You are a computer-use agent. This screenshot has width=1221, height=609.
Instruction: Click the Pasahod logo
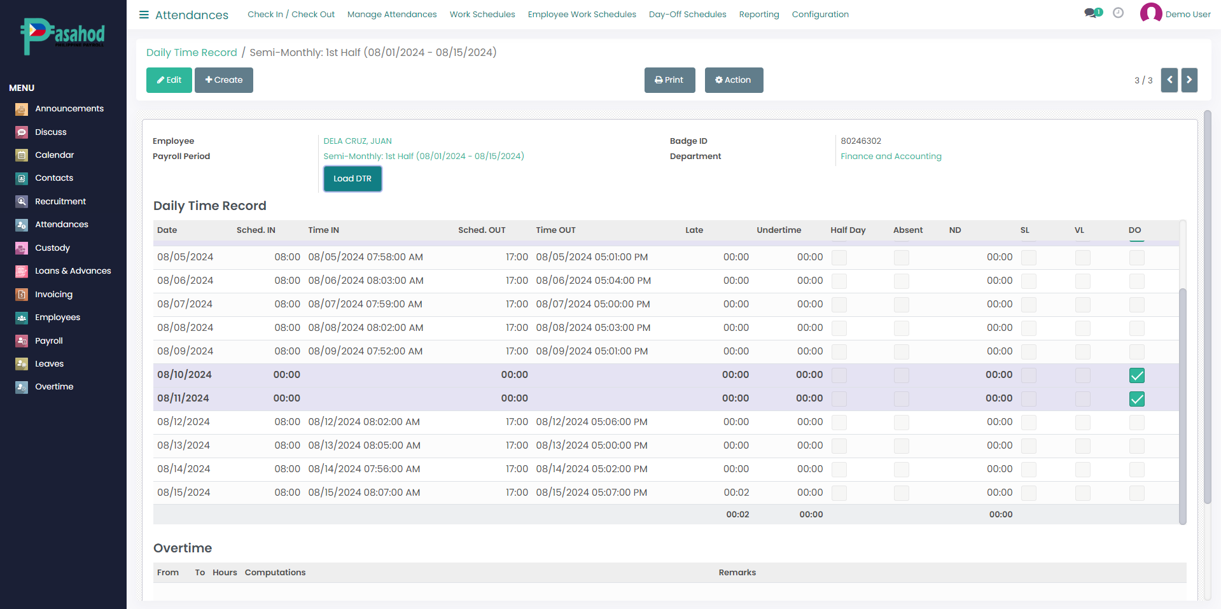pyautogui.click(x=62, y=36)
